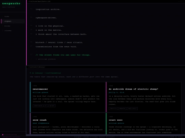Maximize the manifesto.txt pane
185x138 pixels.
click(x=181, y=1)
